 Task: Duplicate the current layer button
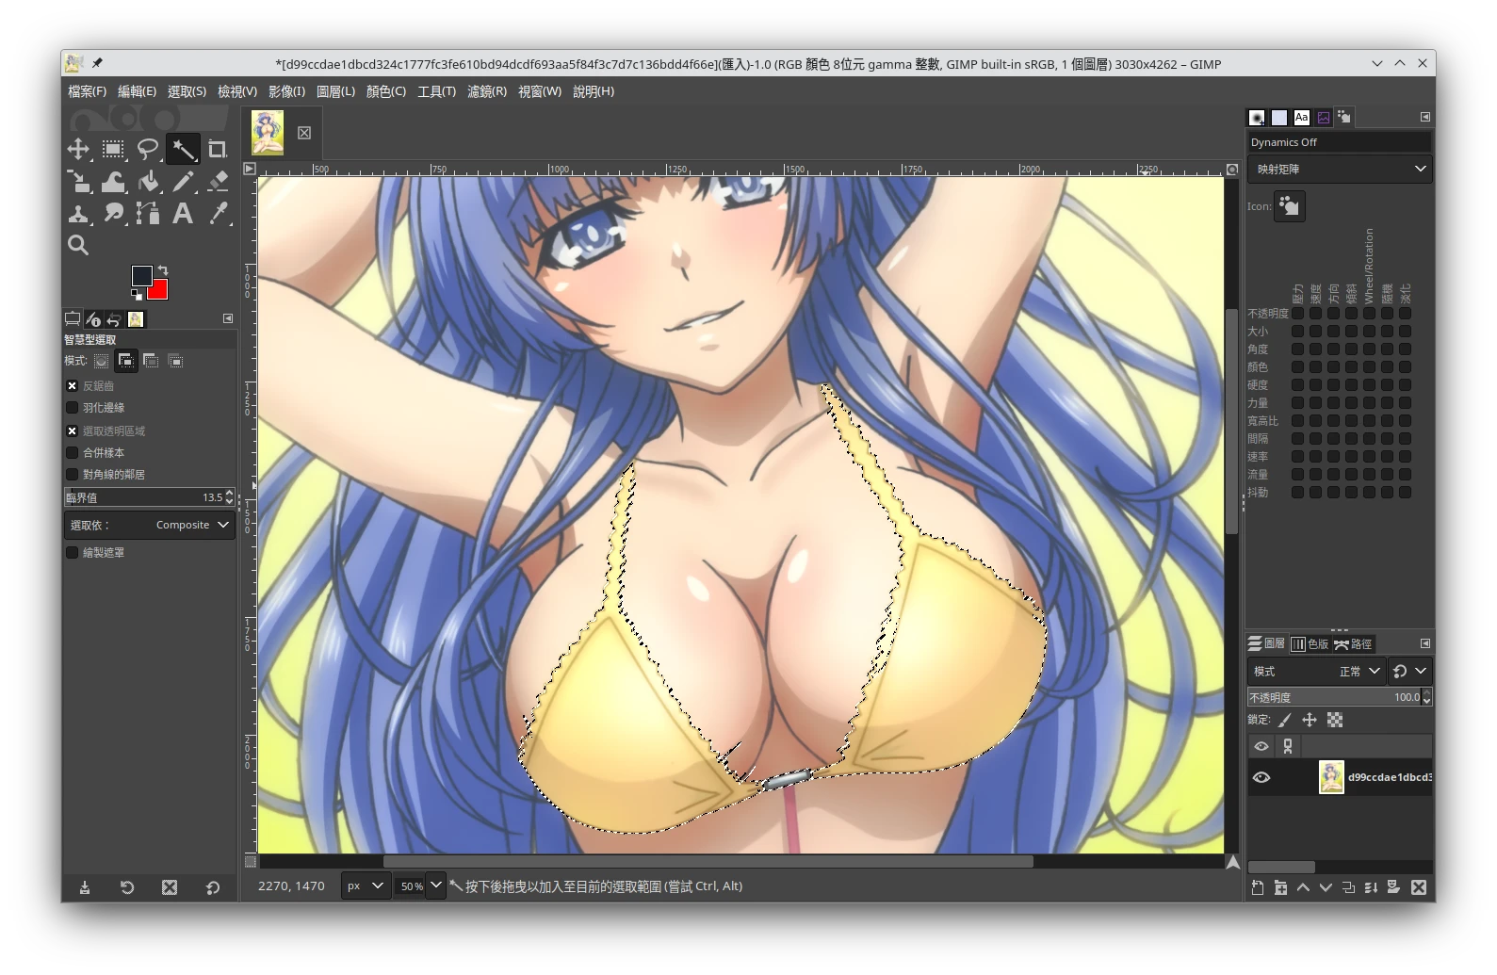pyautogui.click(x=1348, y=887)
